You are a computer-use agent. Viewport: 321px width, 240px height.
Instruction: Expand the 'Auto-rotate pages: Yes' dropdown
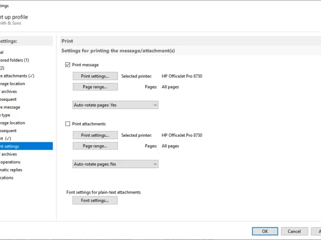pyautogui.click(x=116, y=105)
